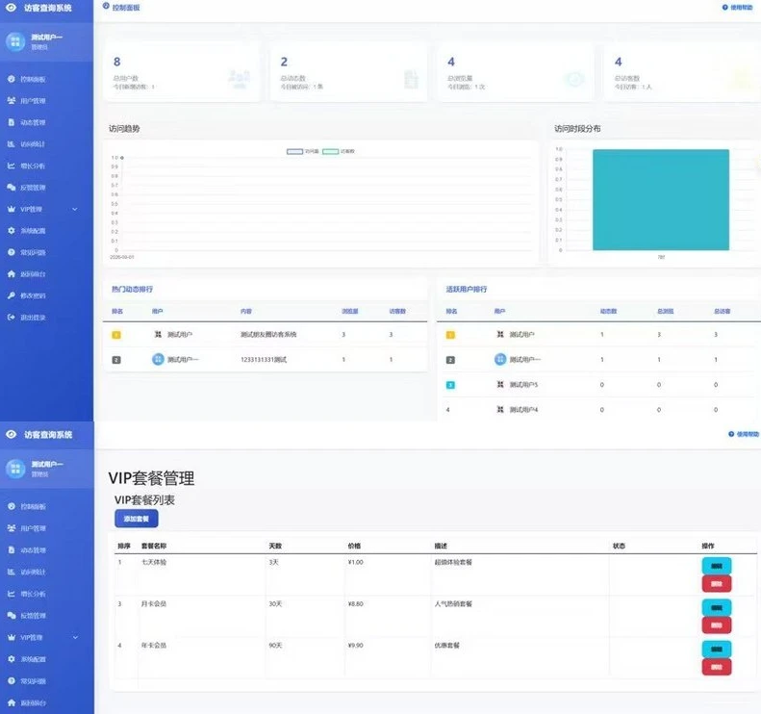This screenshot has width=761, height=714.
Task: Click the data point at 1.0 in the 访问趋势 chart
Action: pos(122,158)
